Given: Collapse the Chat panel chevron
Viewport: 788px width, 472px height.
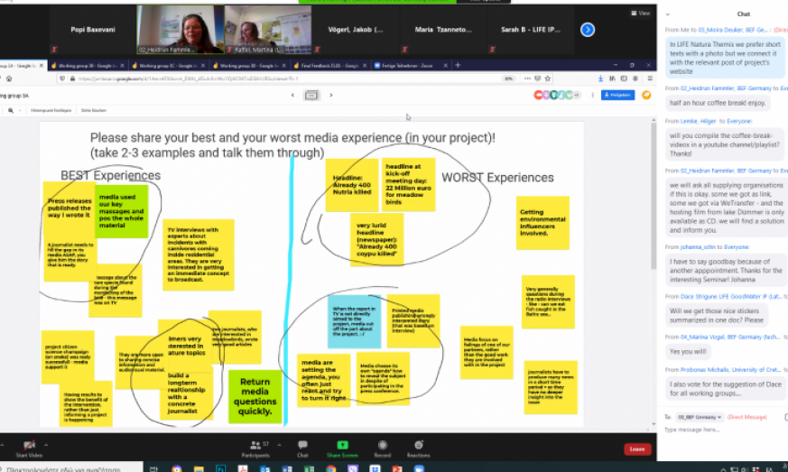Looking at the screenshot, I should click(668, 14).
